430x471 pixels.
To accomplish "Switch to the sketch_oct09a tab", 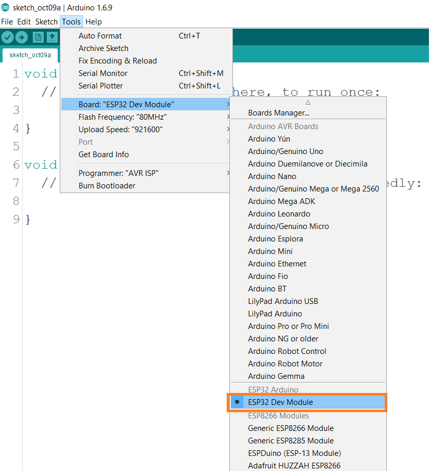I will [x=30, y=55].
